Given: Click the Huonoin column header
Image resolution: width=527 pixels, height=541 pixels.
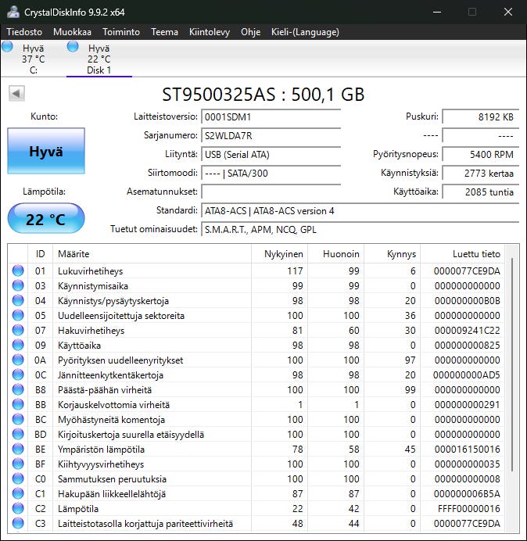Looking at the screenshot, I should [x=335, y=254].
